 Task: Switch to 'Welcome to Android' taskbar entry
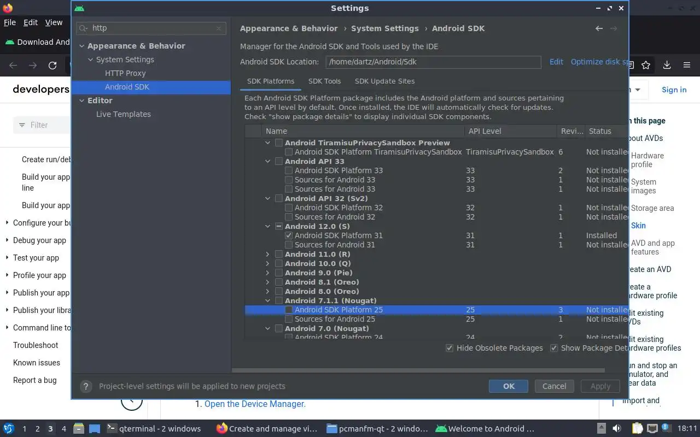pyautogui.click(x=485, y=429)
